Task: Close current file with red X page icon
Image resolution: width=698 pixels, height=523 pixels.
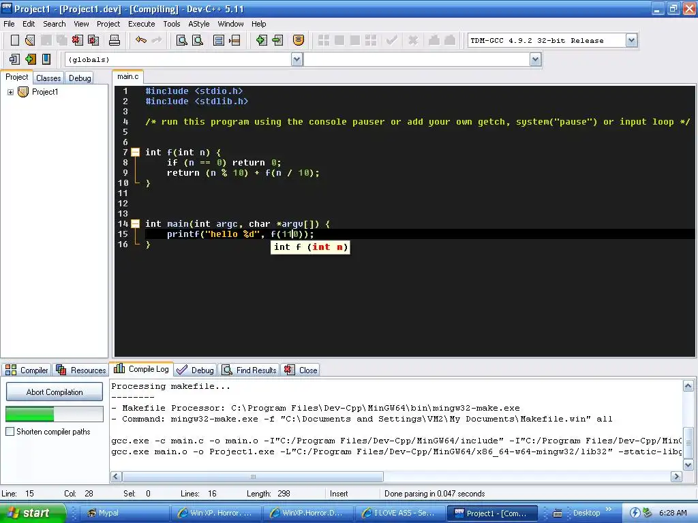Action: 78,40
